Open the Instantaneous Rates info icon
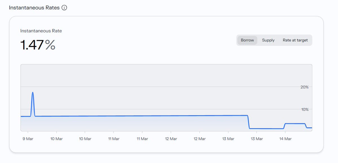 click(x=64, y=8)
